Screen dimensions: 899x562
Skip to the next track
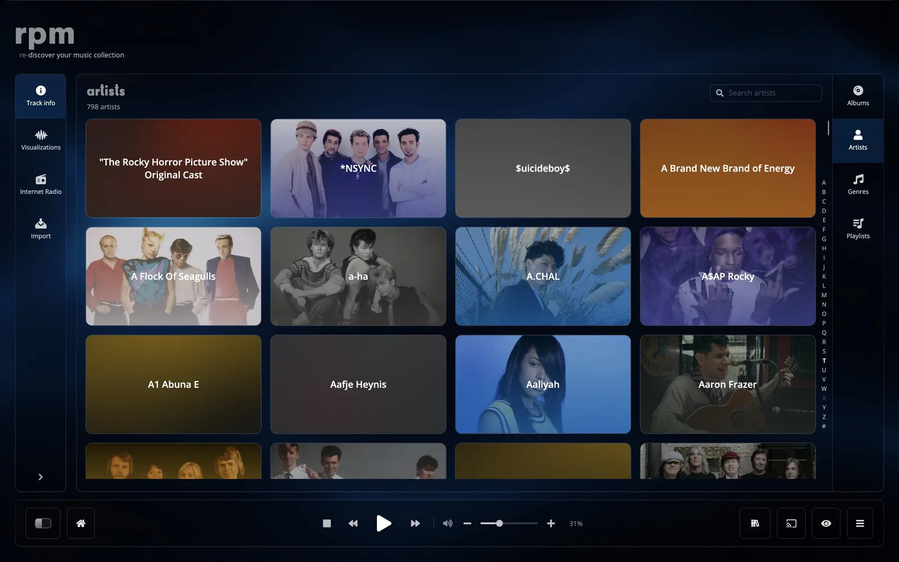point(415,523)
